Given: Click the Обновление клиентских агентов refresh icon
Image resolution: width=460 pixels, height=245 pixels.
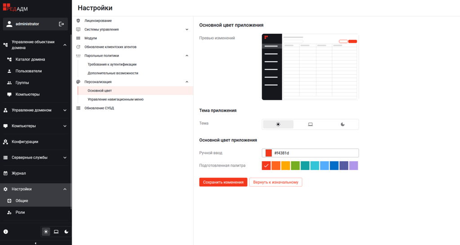Looking at the screenshot, I should point(78,47).
